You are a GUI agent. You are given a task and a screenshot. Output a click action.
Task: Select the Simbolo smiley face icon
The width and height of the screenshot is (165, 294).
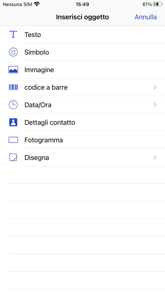pos(13,52)
